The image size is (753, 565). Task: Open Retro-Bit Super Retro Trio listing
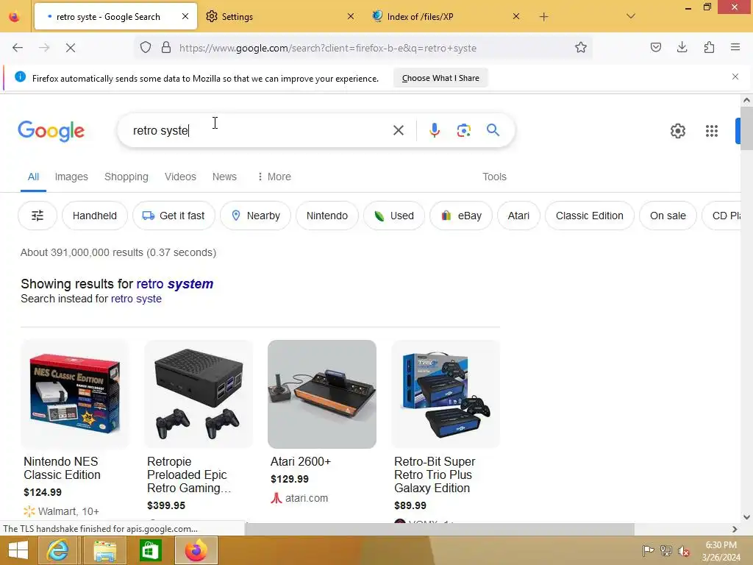point(434,475)
